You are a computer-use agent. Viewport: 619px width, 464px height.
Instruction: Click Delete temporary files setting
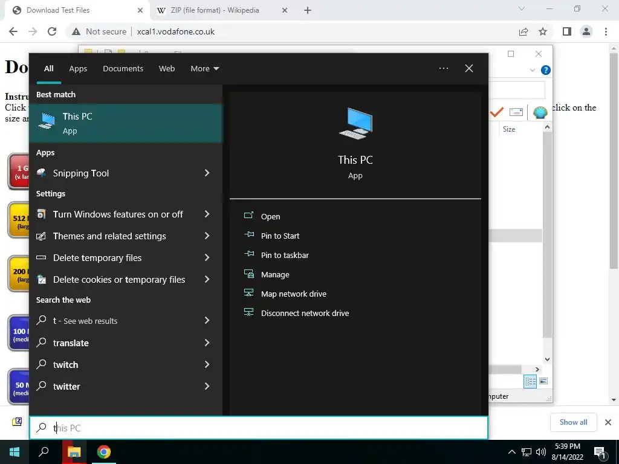pos(97,257)
